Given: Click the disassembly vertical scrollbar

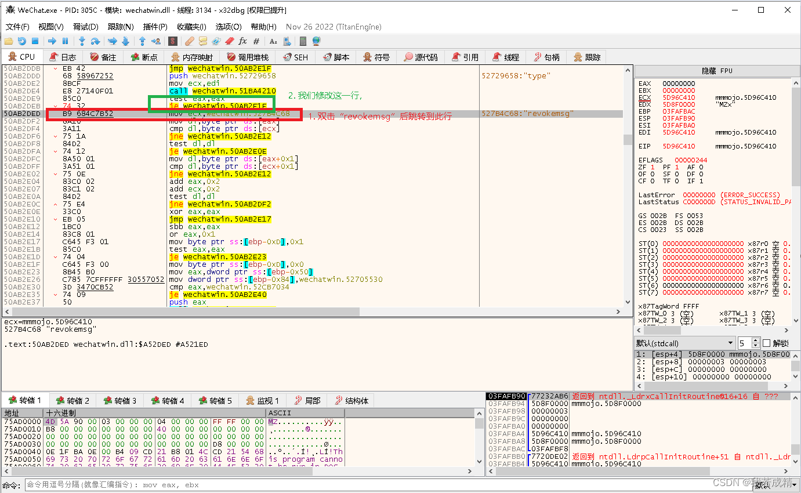Looking at the screenshot, I should (628, 186).
